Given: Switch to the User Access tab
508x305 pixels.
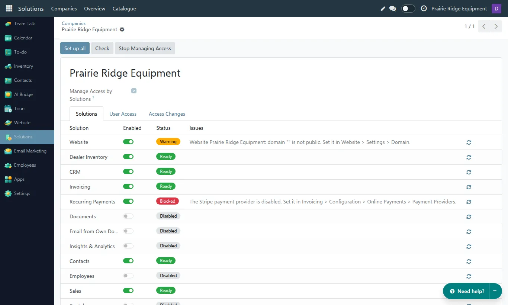Looking at the screenshot, I should pos(123,114).
